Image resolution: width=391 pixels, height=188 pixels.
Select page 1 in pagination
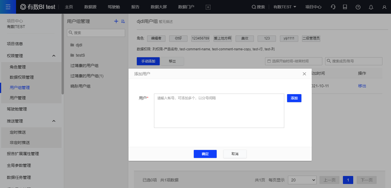click(348, 180)
